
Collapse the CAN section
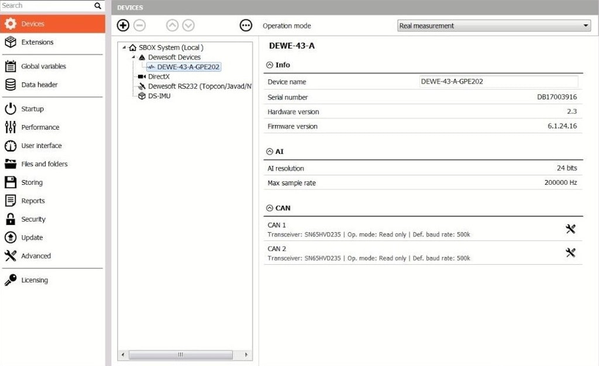click(270, 208)
